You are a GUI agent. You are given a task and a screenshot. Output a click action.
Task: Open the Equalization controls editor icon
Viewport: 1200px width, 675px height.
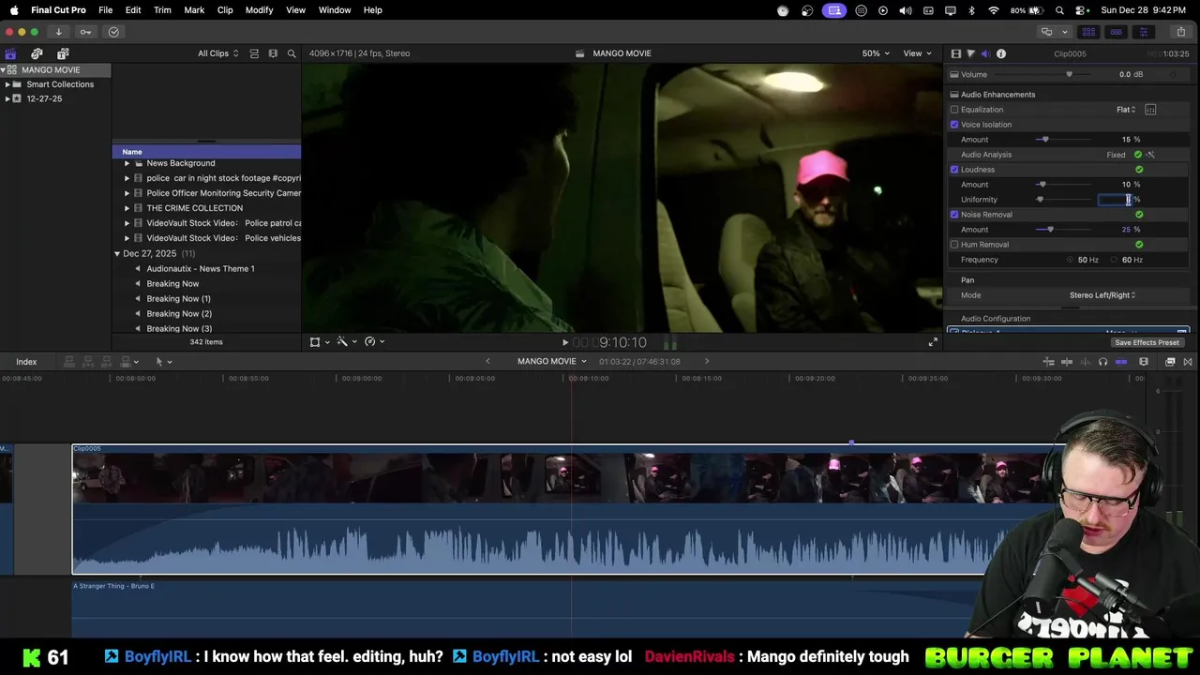[1150, 110]
